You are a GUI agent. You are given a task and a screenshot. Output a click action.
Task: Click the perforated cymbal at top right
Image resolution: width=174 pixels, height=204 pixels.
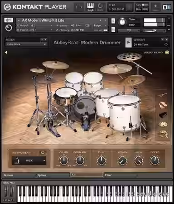(x=129, y=57)
